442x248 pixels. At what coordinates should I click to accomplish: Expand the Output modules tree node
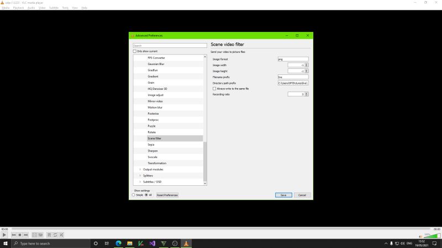[x=140, y=169]
